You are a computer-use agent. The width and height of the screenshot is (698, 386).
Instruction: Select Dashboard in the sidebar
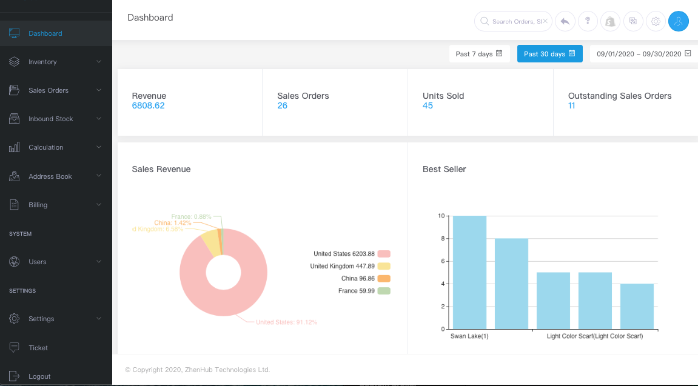pos(56,33)
